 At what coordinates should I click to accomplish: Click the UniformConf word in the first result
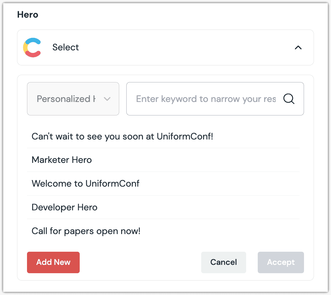pyautogui.click(x=184, y=137)
